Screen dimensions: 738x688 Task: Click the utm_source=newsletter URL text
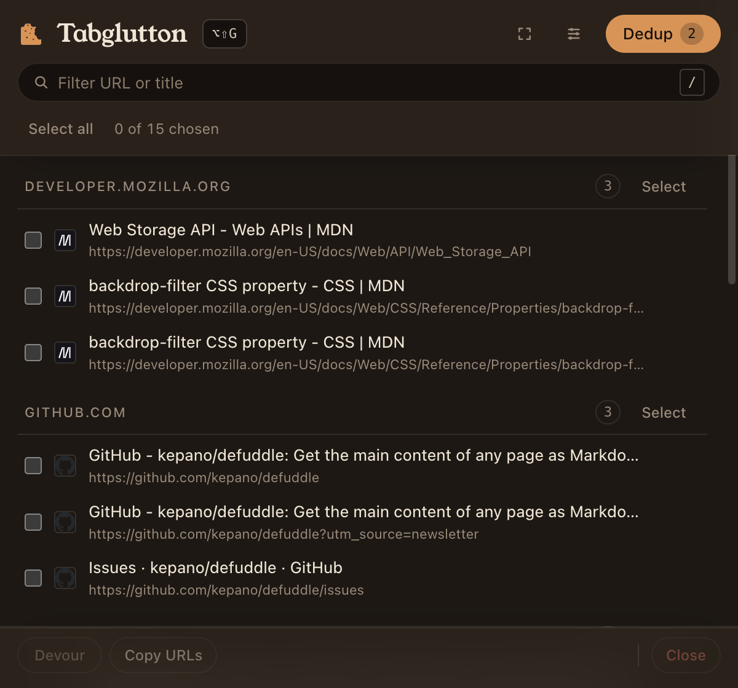284,534
